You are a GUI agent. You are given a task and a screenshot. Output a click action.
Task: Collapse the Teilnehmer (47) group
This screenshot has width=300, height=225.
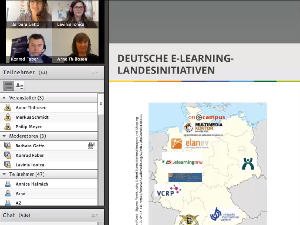click(x=4, y=174)
